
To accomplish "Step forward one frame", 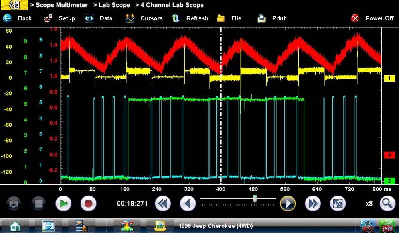I will click(x=288, y=204).
